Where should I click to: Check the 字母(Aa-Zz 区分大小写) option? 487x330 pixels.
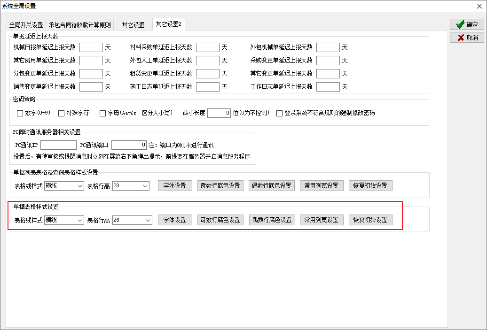pos(102,113)
